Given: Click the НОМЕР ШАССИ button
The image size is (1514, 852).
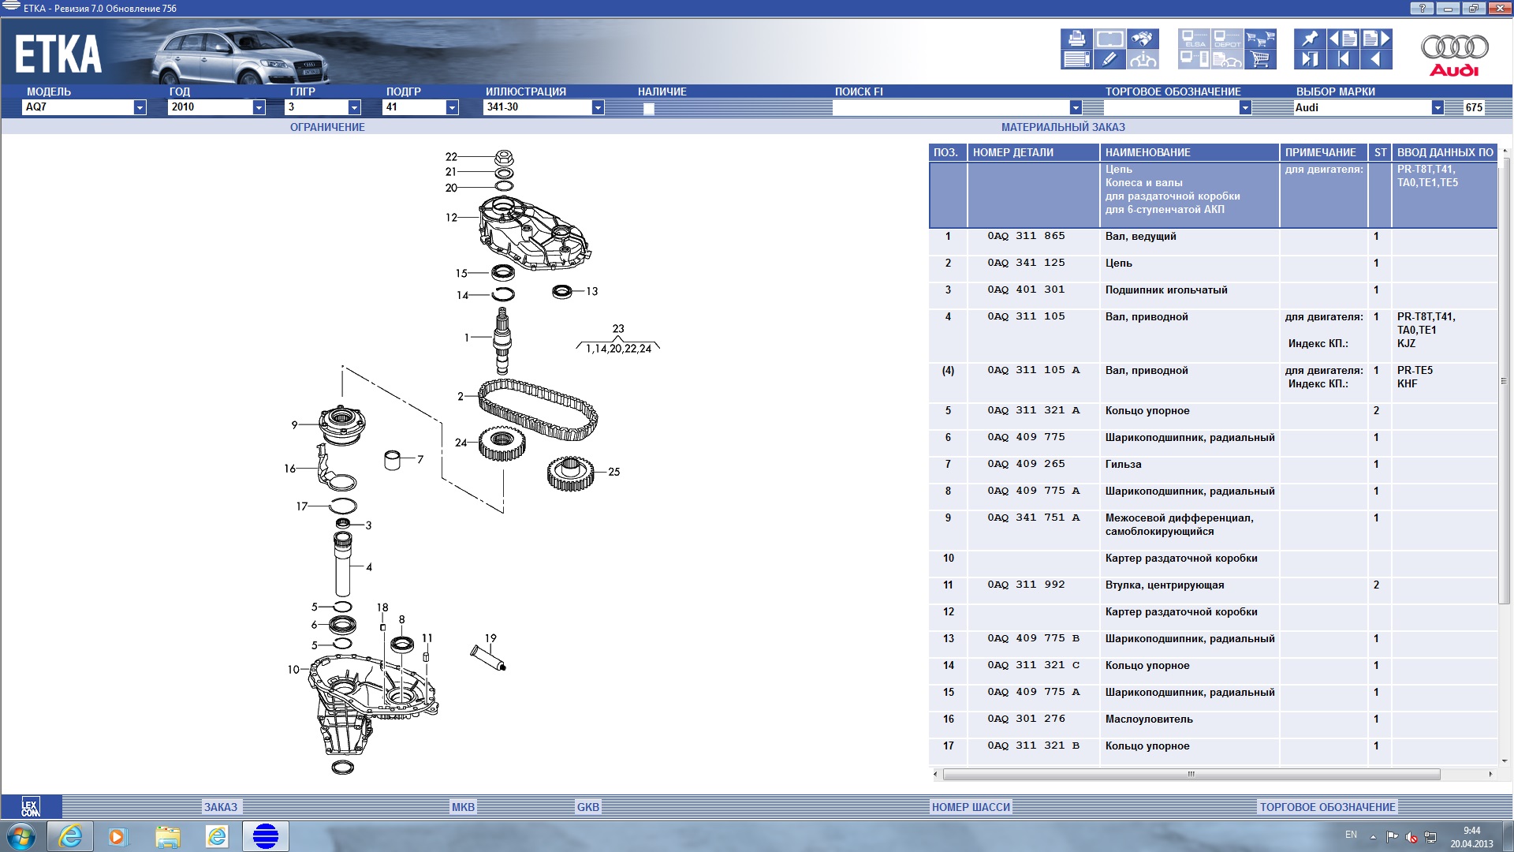Looking at the screenshot, I should point(971,807).
